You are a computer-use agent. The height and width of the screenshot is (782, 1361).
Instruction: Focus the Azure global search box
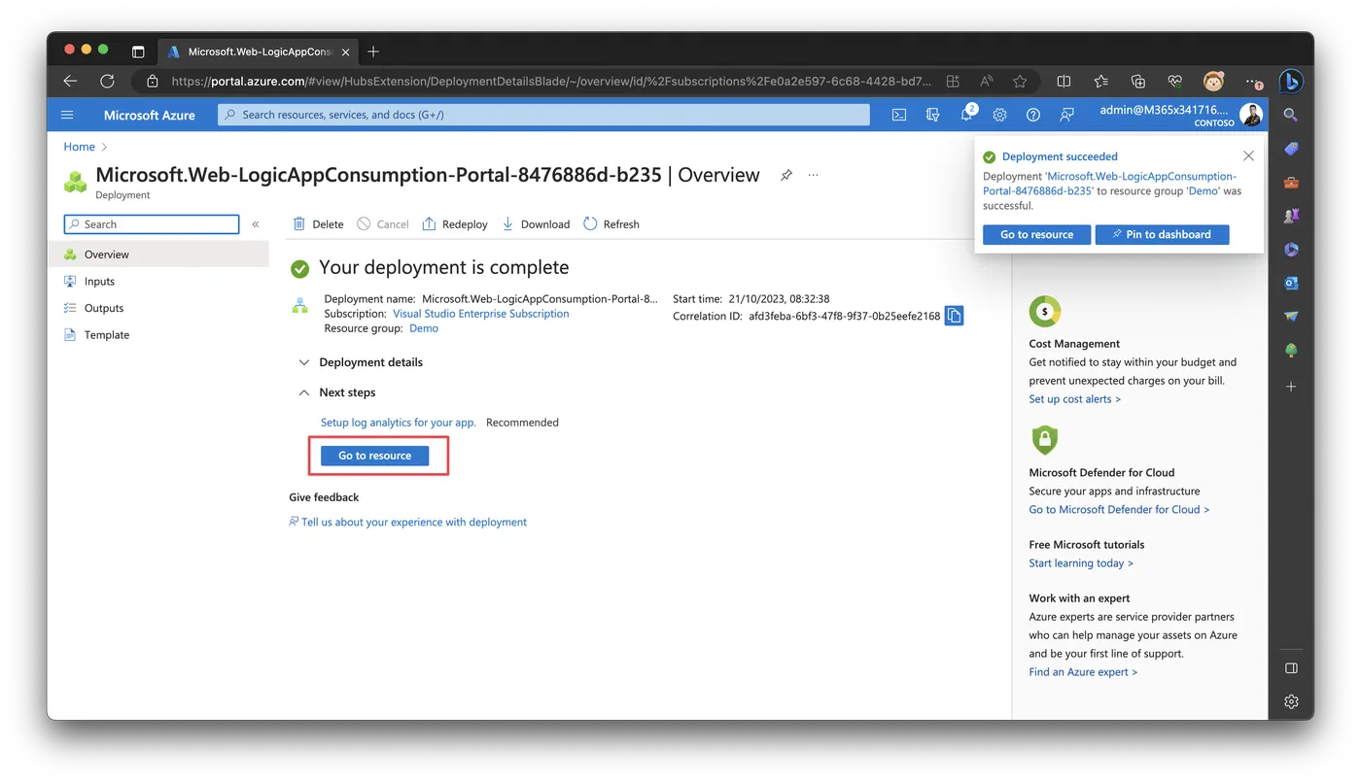tap(544, 115)
